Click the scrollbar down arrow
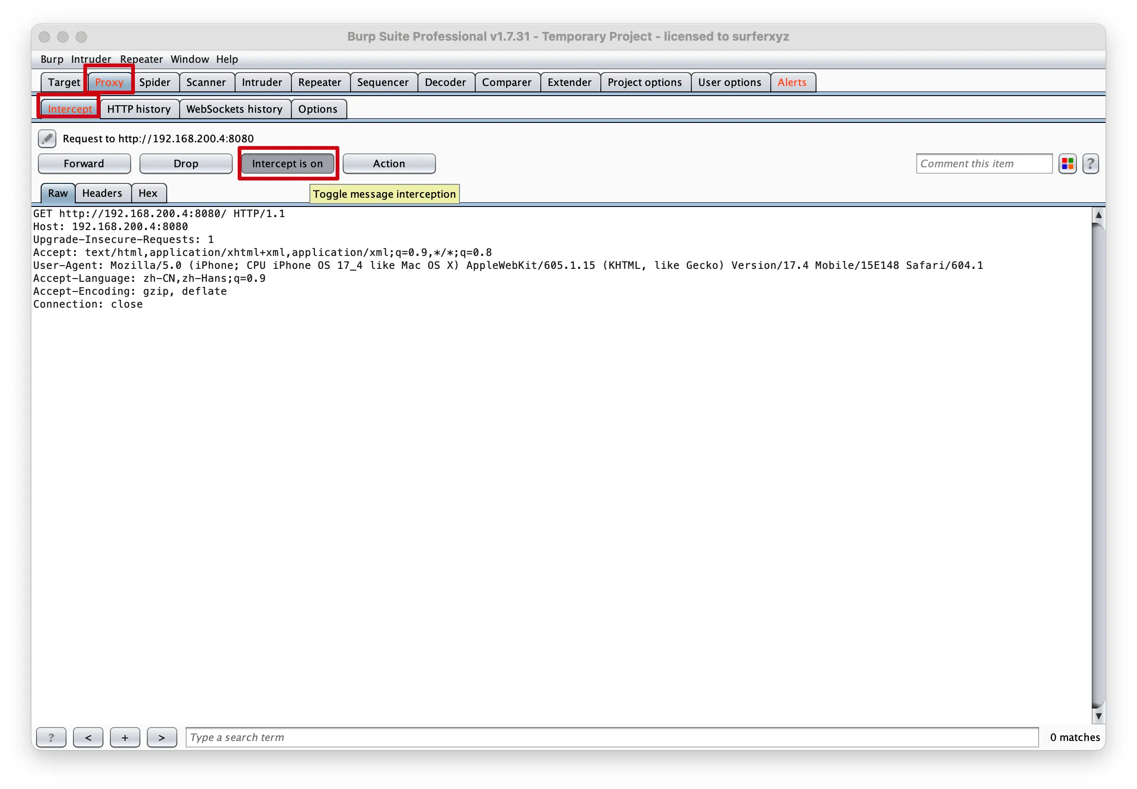This screenshot has height=789, width=1137. click(x=1098, y=716)
